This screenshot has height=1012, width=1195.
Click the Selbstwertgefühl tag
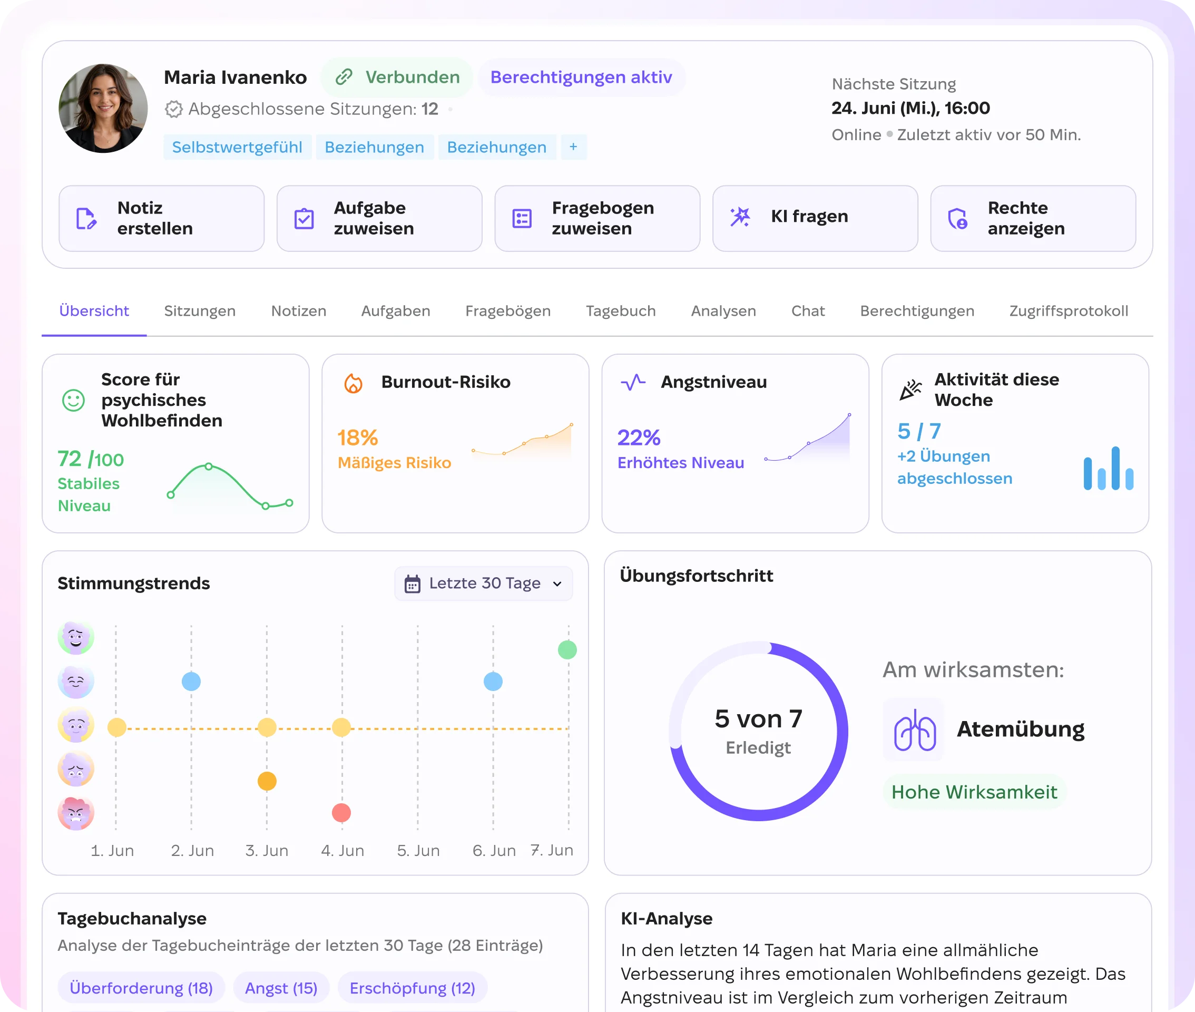pyautogui.click(x=238, y=148)
